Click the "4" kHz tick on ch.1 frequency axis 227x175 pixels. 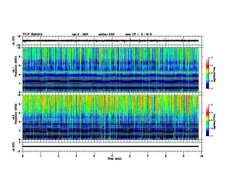pyautogui.click(x=20, y=75)
